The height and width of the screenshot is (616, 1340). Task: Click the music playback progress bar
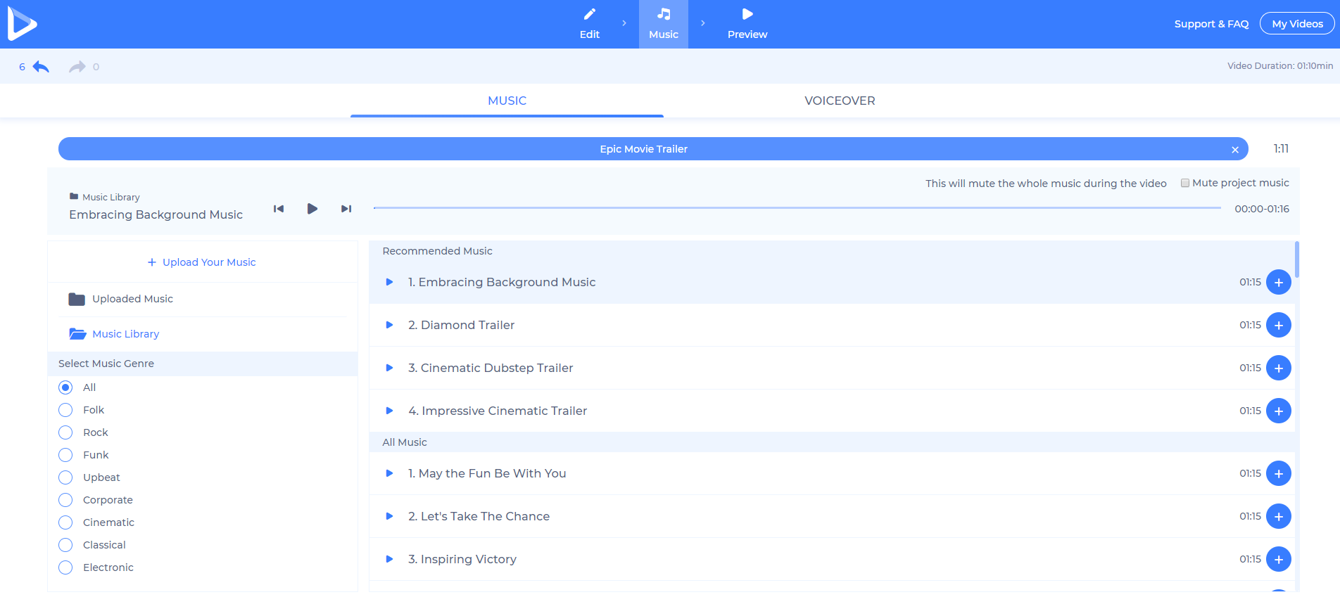pyautogui.click(x=797, y=208)
